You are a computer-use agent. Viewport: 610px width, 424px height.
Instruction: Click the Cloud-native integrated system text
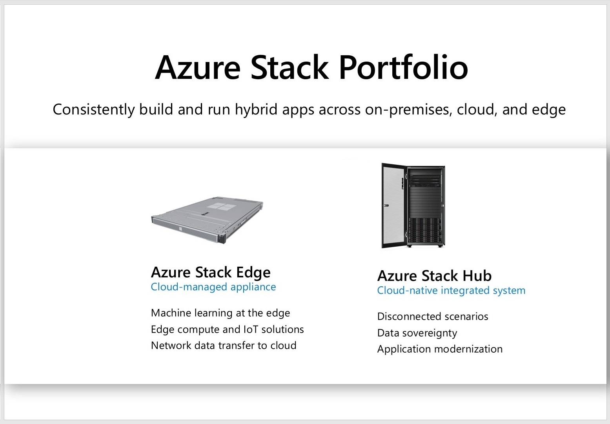click(x=451, y=291)
